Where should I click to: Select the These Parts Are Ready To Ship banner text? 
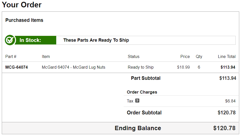tap(96, 40)
